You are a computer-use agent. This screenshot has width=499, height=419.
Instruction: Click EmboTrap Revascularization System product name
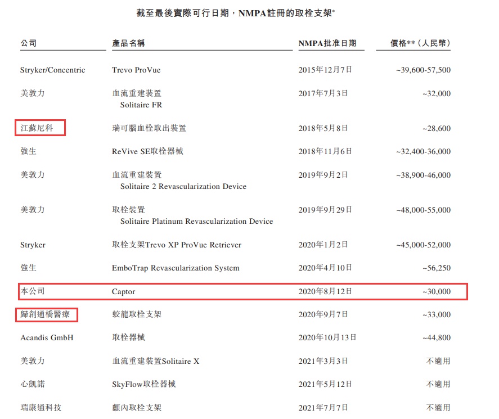176,268
